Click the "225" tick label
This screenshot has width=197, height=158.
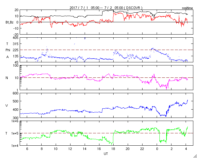pos(16,50)
